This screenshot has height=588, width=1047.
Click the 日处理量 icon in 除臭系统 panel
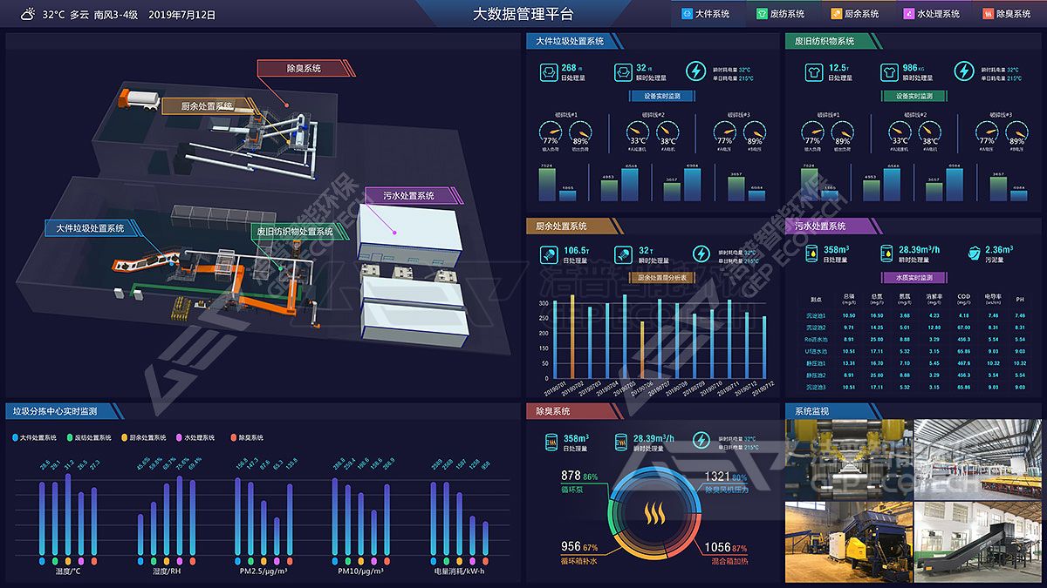point(551,443)
